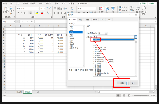Apply the red font color

[42, 13]
